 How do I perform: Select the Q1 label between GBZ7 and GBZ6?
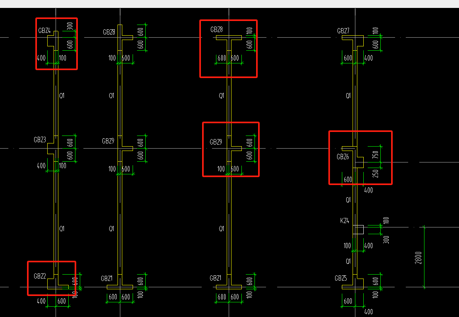348,95
